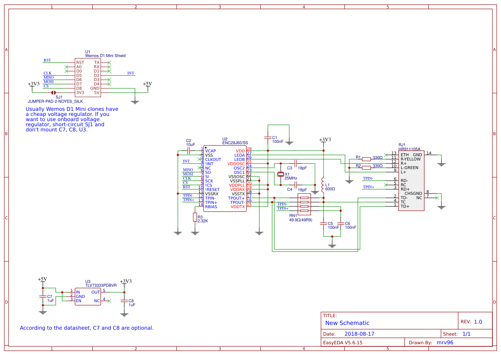Select the ground symbol below U1 GND pin

135,102
